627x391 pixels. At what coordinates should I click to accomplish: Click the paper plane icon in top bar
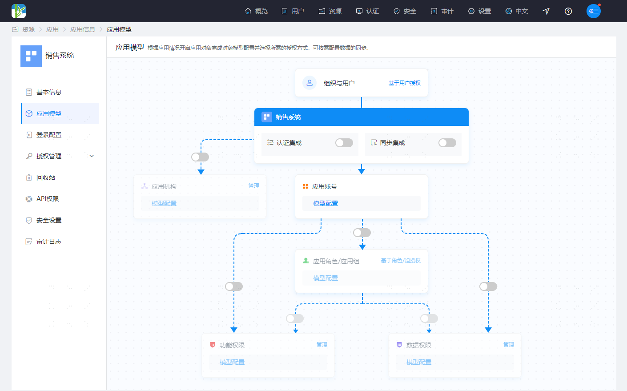546,11
